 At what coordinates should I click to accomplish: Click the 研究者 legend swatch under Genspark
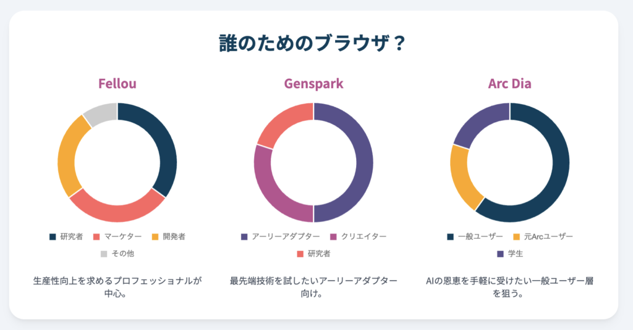pyautogui.click(x=301, y=254)
